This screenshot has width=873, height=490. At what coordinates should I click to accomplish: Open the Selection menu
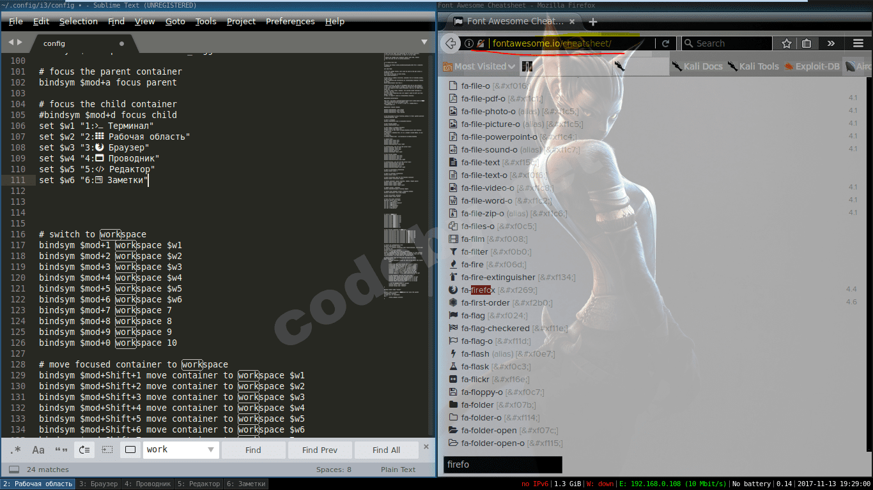[x=79, y=21]
